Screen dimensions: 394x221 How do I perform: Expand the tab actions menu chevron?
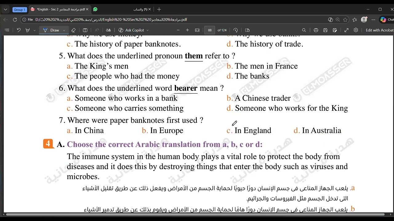click(5, 10)
